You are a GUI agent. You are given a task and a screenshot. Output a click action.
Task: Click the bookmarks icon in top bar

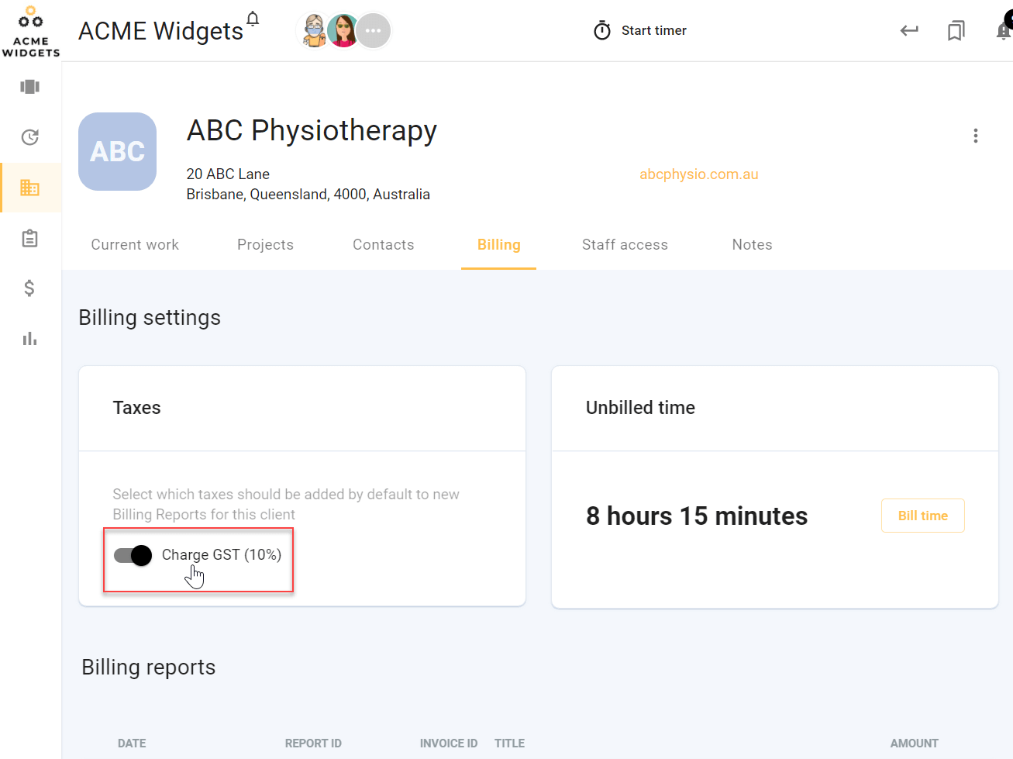pyautogui.click(x=956, y=31)
